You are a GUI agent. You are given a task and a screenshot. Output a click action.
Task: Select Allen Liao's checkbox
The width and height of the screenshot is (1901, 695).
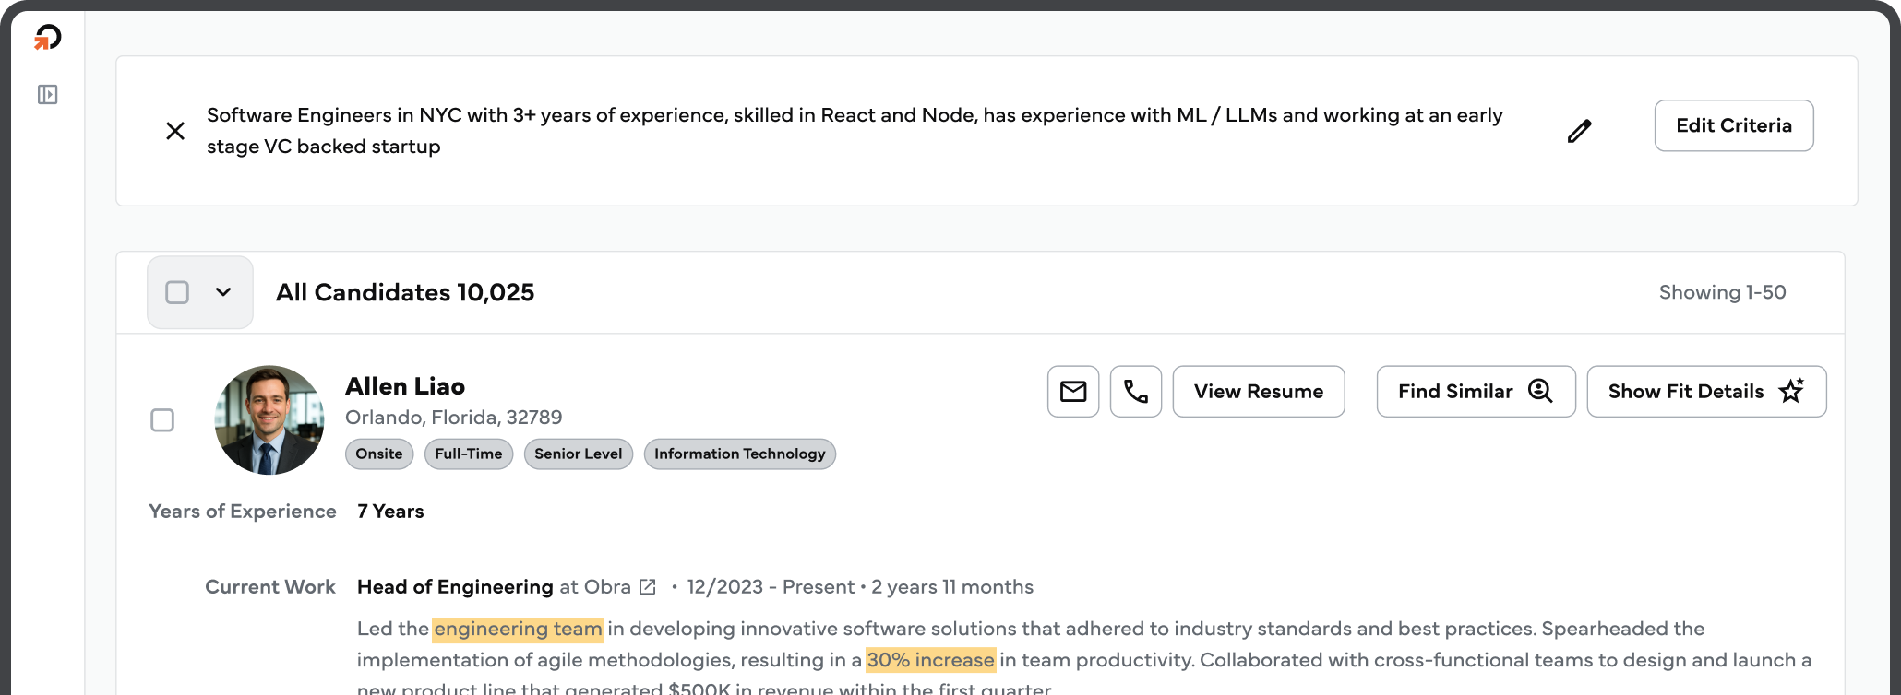point(162,420)
